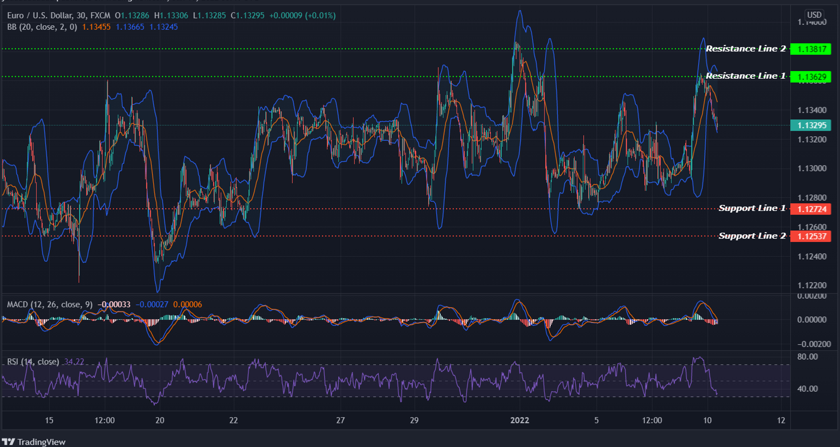Click 1.13400 on the price scale
Viewport: 840px width, 447px height.
click(811, 110)
